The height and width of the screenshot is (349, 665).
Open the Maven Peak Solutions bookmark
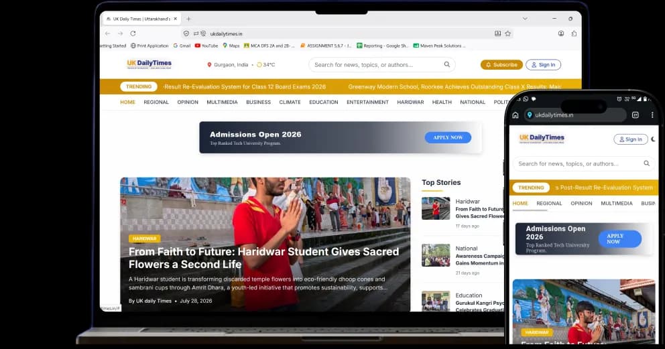coord(439,46)
